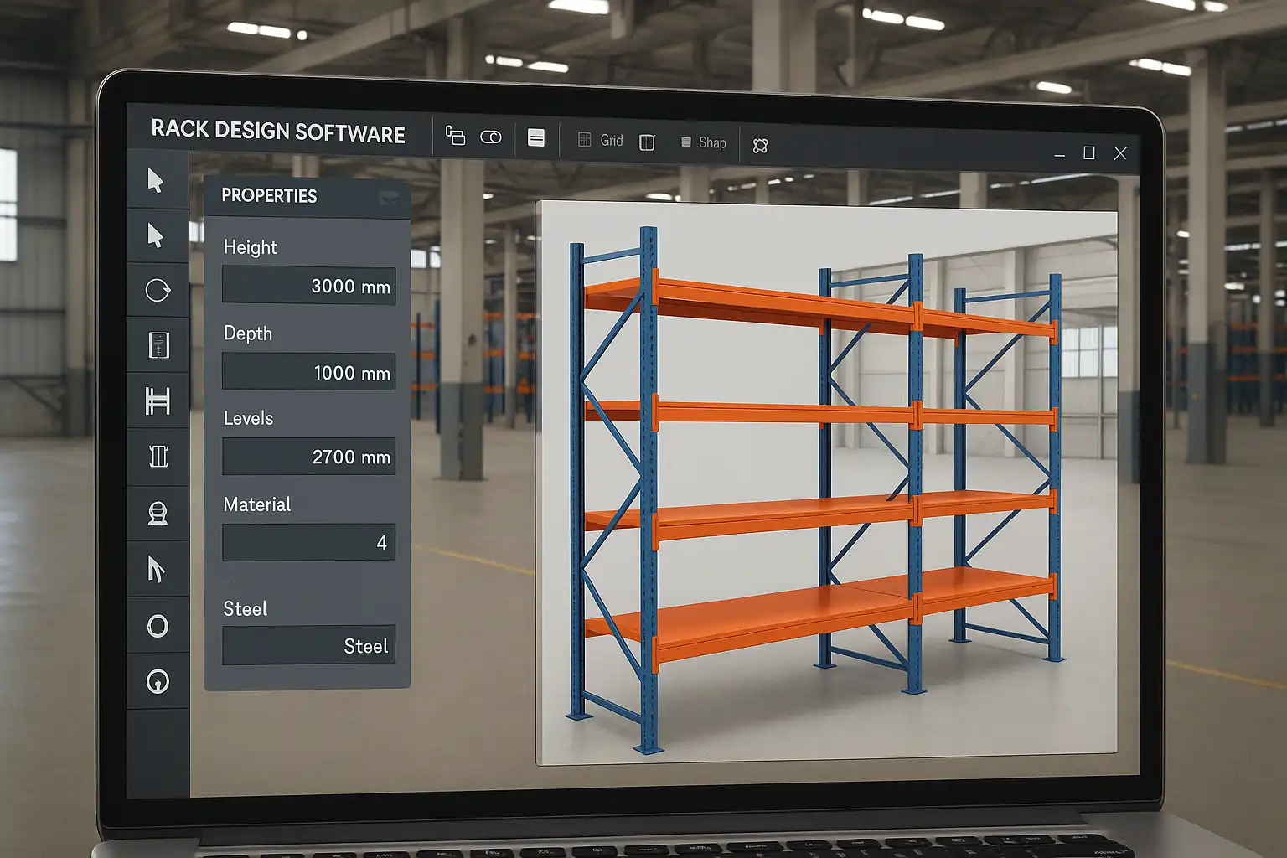The height and width of the screenshot is (858, 1287).
Task: Open the Steel material selection field
Action: 309,646
